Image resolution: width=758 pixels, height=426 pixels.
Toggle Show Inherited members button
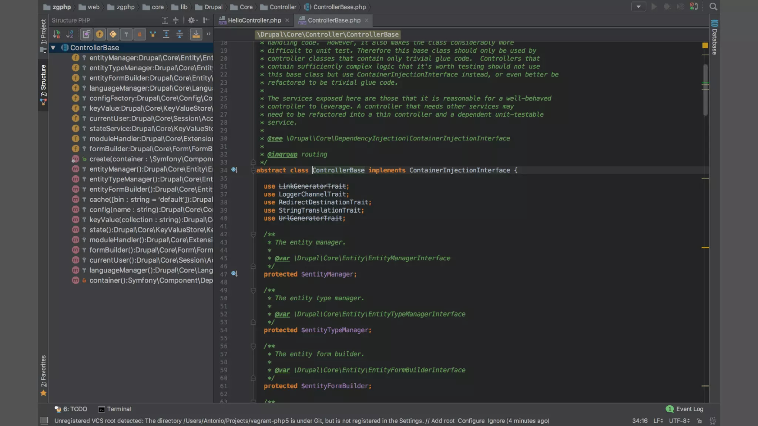pyautogui.click(x=86, y=34)
